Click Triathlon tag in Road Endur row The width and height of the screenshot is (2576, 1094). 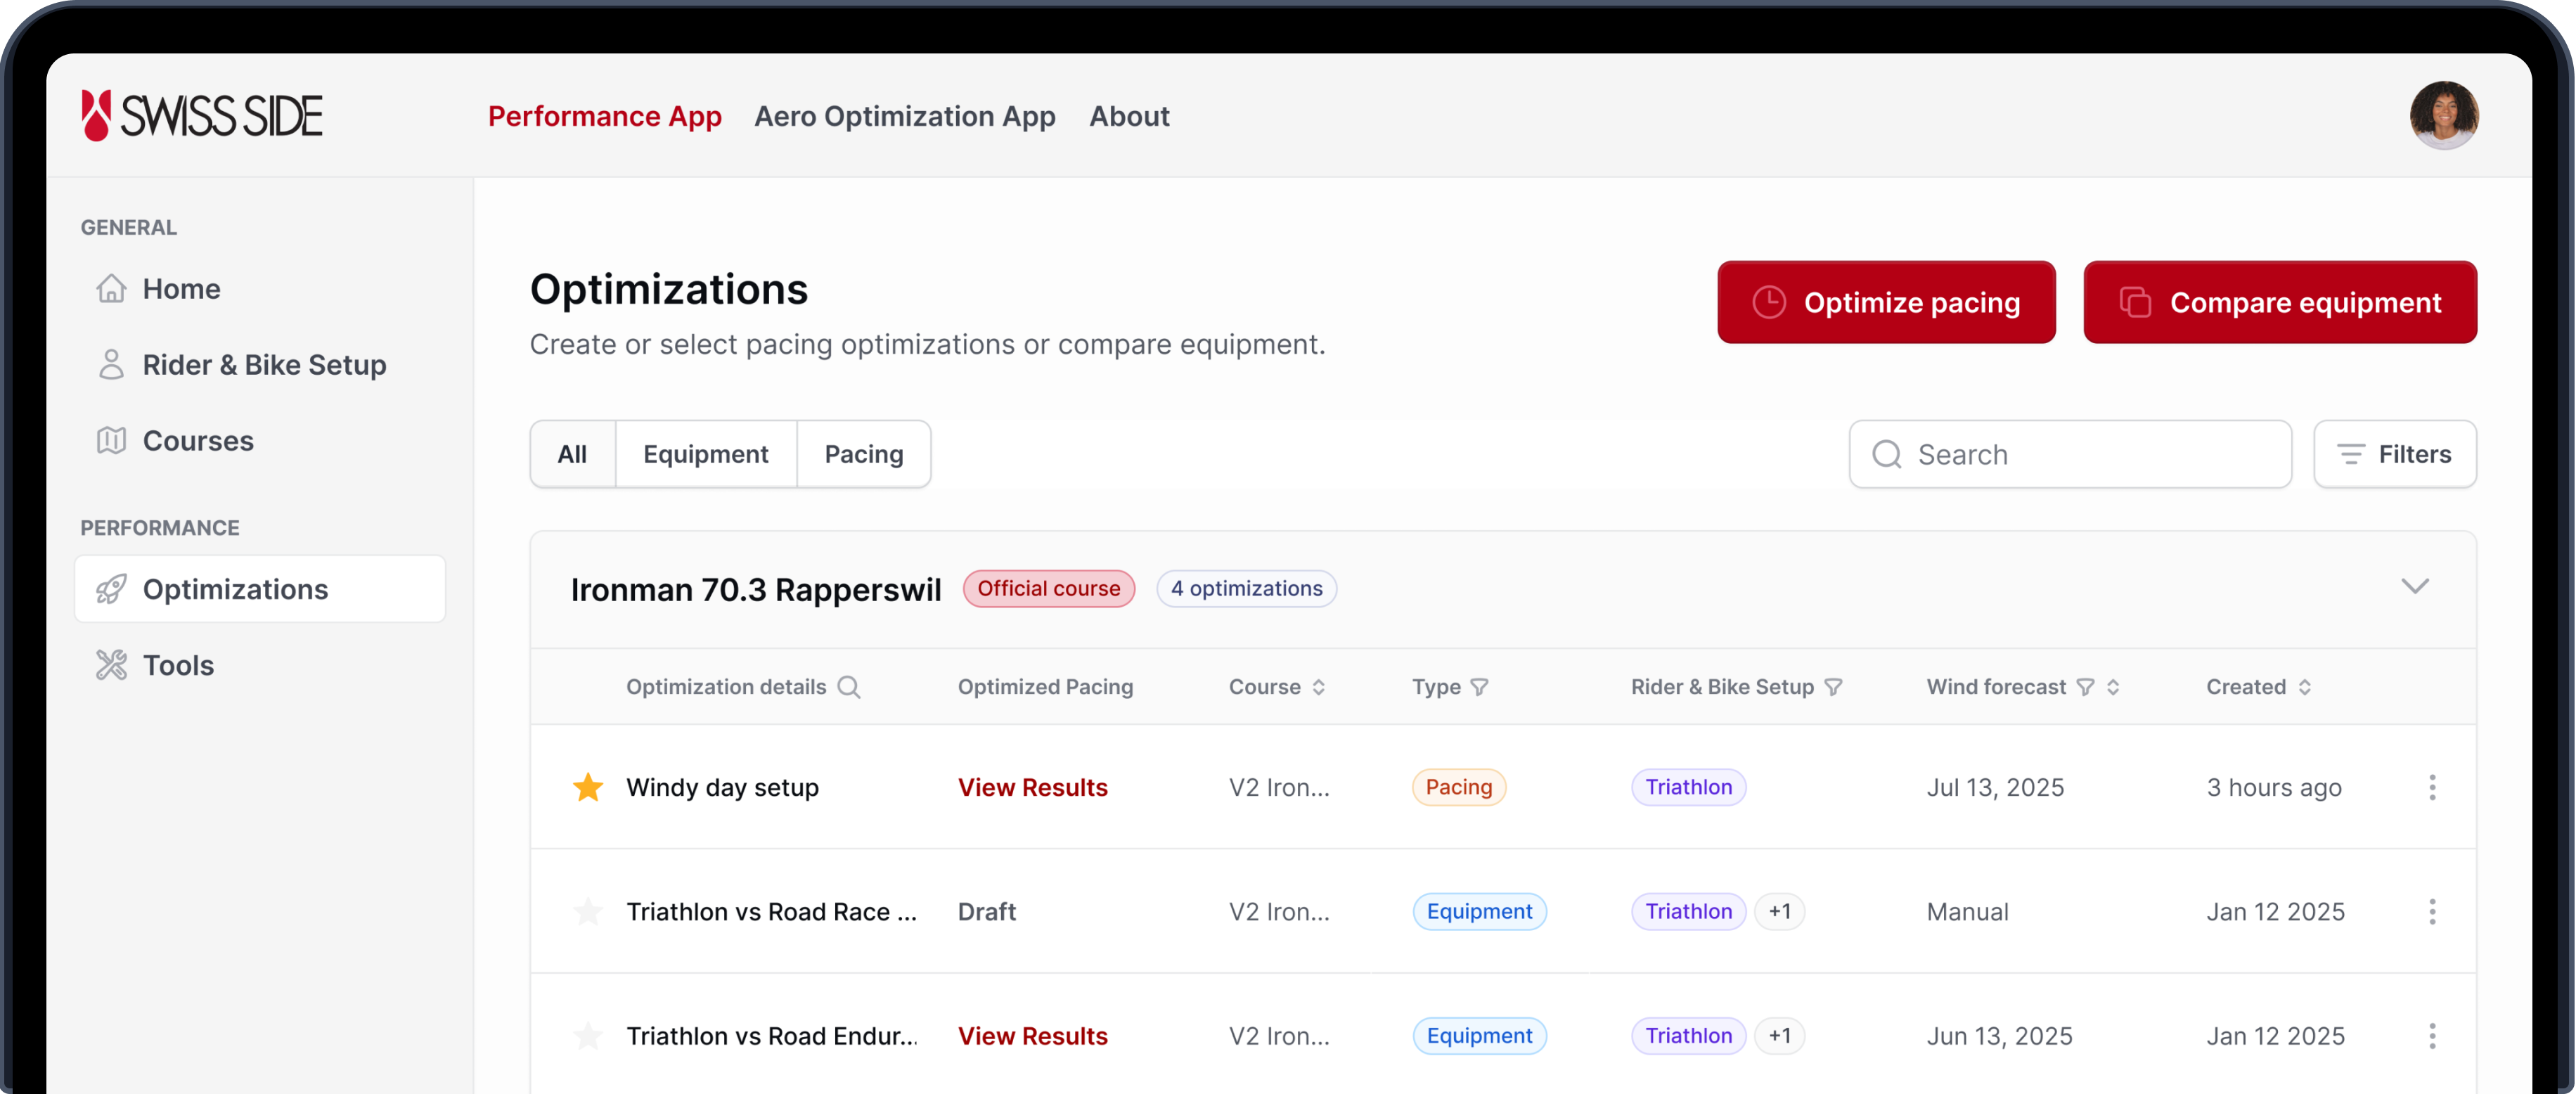(1689, 1035)
